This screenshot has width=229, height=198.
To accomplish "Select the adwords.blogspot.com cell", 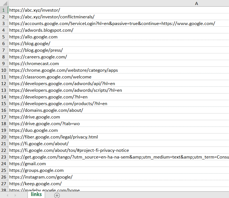I will click(x=119, y=30).
